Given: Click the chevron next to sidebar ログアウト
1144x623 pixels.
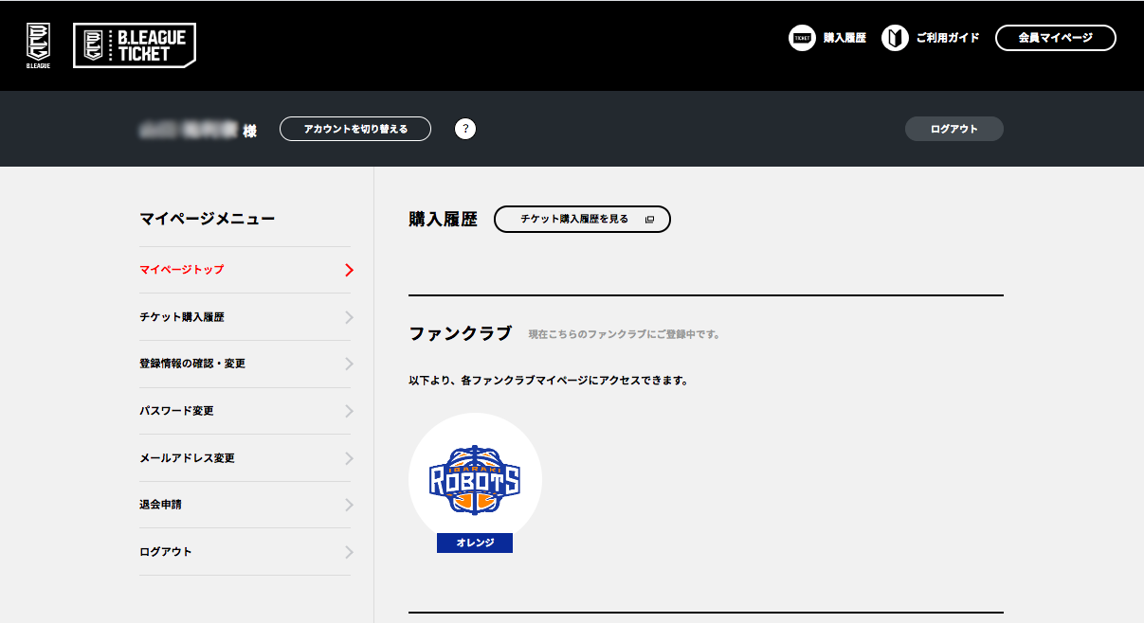Looking at the screenshot, I should click(349, 552).
